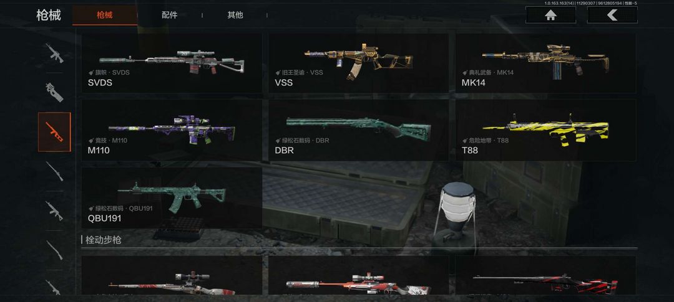Select the red-black striped bolt-action rifle
The height and width of the screenshot is (302, 674).
(x=545, y=275)
